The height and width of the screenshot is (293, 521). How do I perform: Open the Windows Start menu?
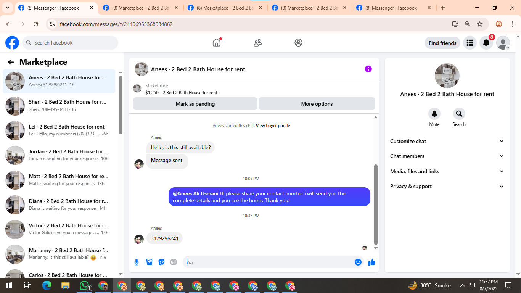click(9, 285)
